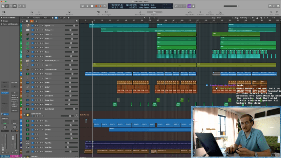
Task: Open the View menu in Tracks area
Action: coord(46,18)
